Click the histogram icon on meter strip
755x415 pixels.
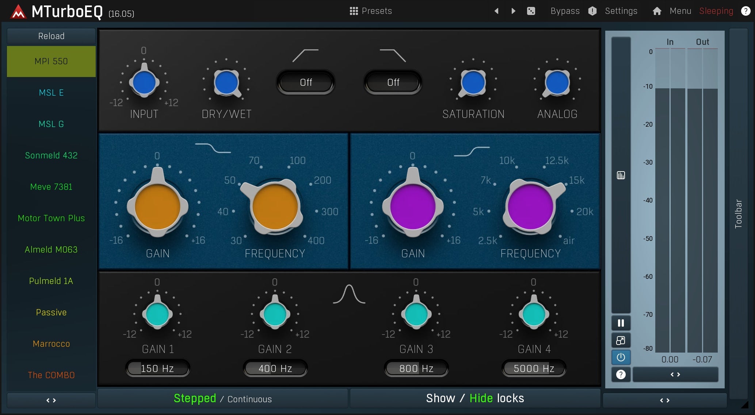tap(621, 176)
